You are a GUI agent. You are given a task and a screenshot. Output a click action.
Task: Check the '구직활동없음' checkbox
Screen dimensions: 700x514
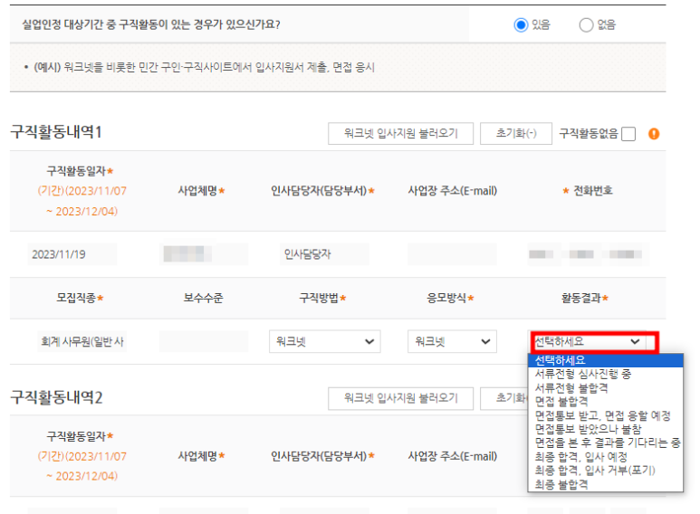pos(628,134)
